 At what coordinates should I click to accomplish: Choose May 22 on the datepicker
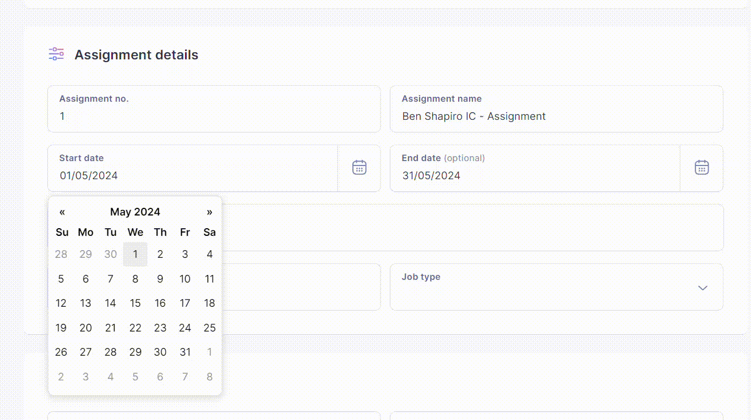[x=135, y=328]
